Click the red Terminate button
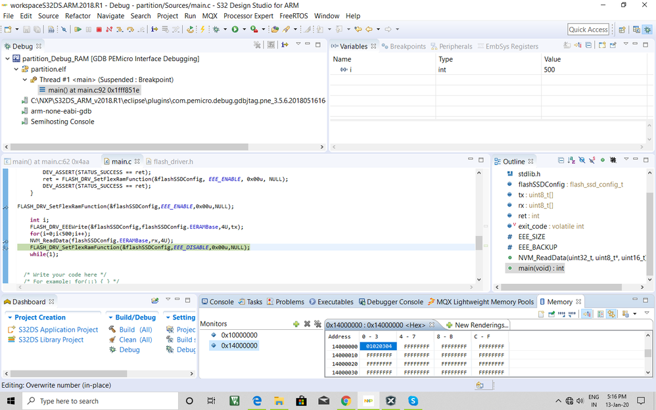The height and width of the screenshot is (410, 656). click(x=99, y=29)
